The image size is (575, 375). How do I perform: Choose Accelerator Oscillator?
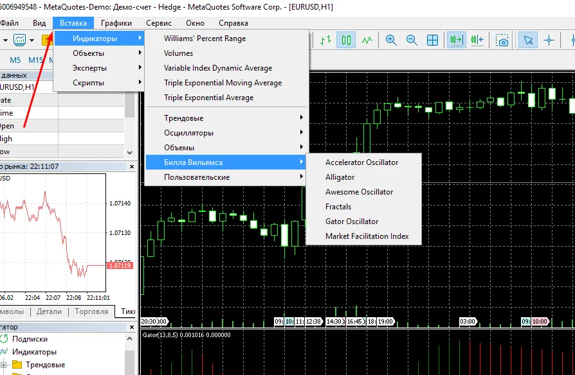364,162
